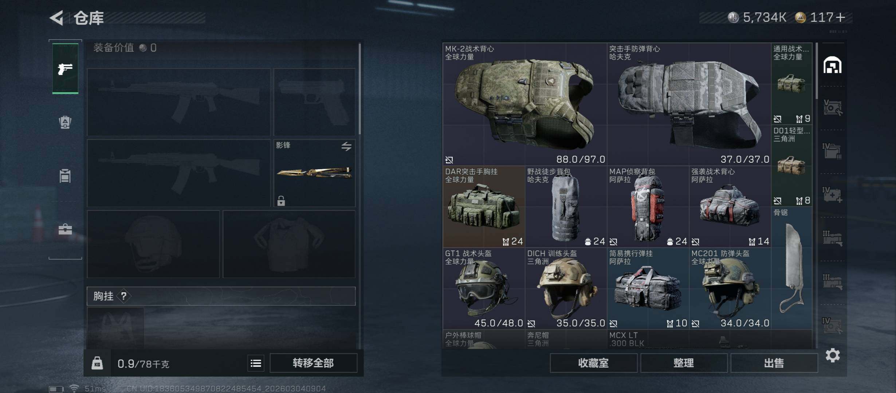
Task: Select the pistol weapons loadout tab
Action: (x=65, y=68)
